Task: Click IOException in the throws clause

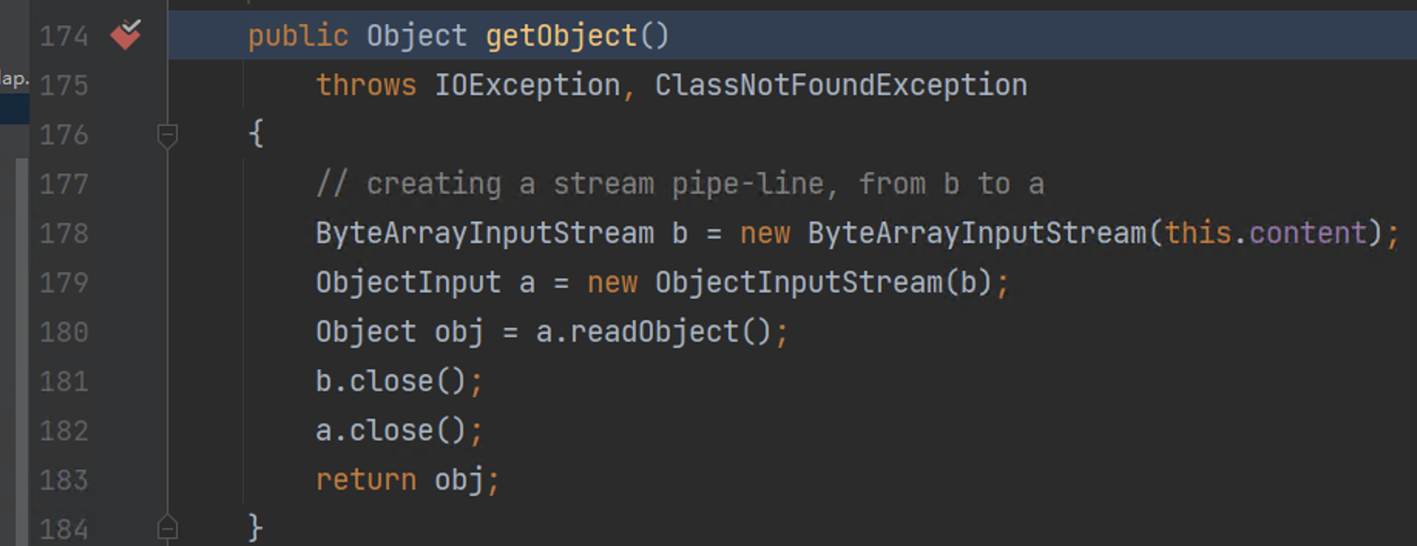Action: (527, 85)
